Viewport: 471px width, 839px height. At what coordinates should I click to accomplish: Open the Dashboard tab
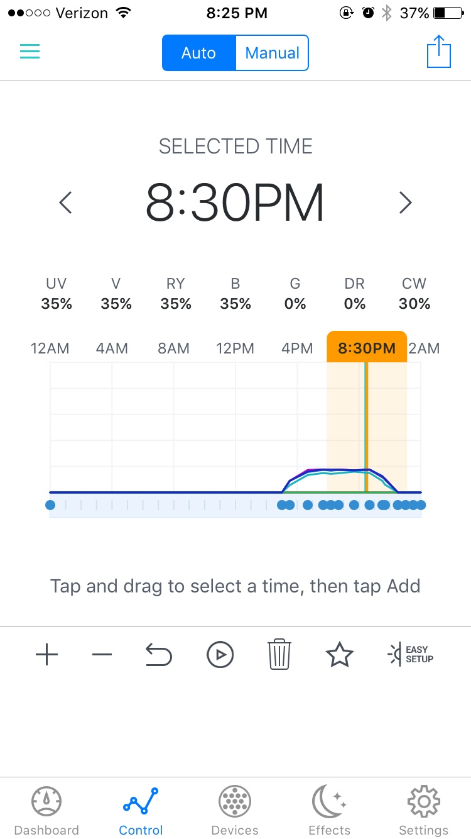point(46,811)
